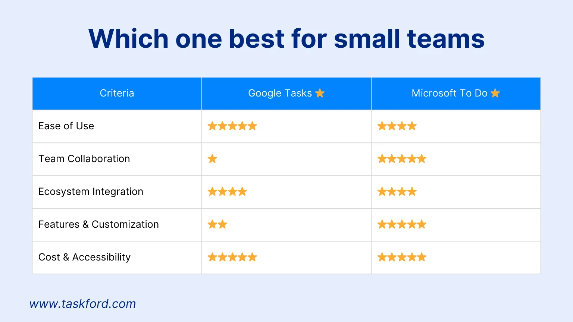Click Google Tasks Ecosystem Integration star rating
This screenshot has width=573, height=322.
pyautogui.click(x=227, y=192)
